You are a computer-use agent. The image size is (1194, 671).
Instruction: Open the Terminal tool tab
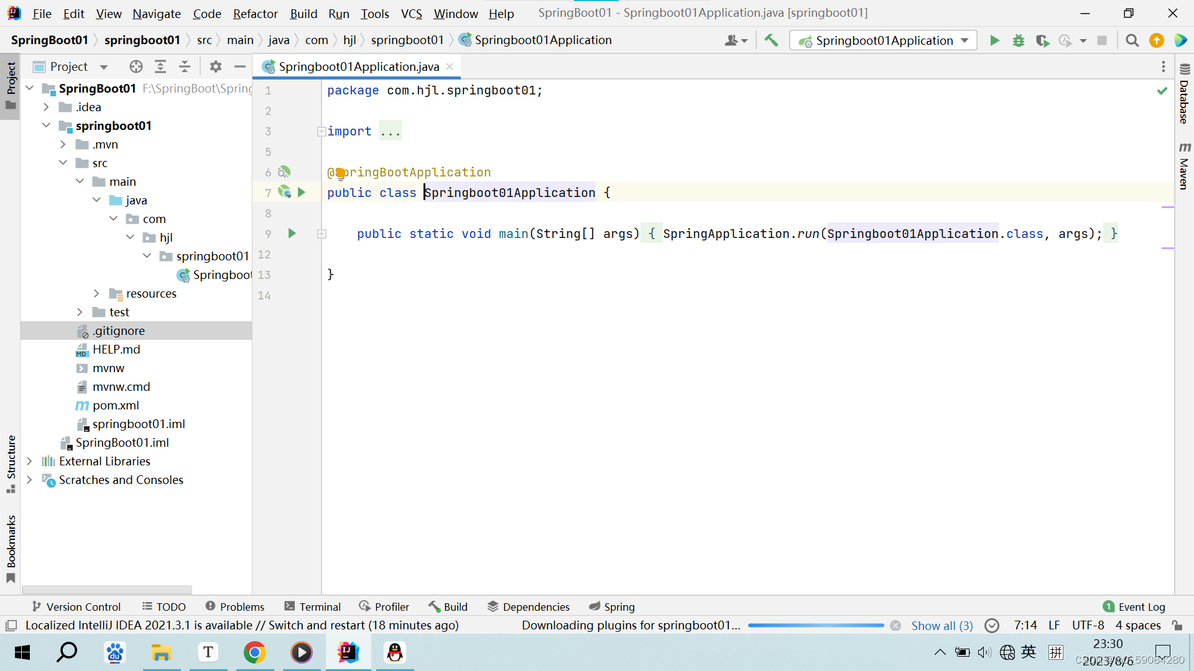pyautogui.click(x=312, y=606)
